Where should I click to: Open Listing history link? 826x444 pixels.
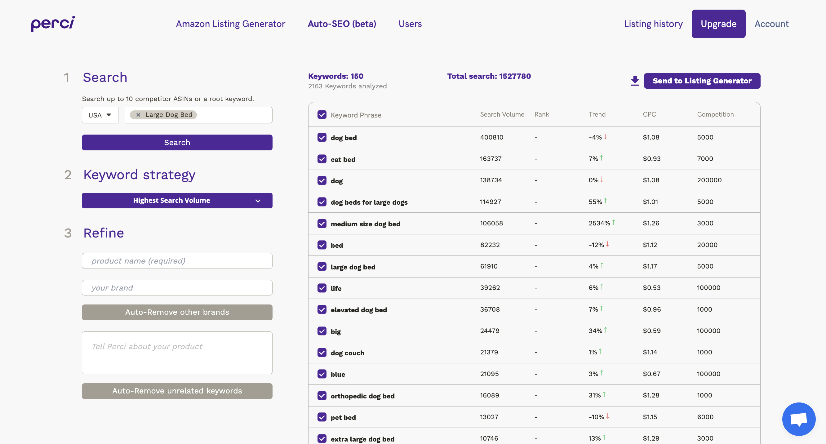pyautogui.click(x=653, y=24)
